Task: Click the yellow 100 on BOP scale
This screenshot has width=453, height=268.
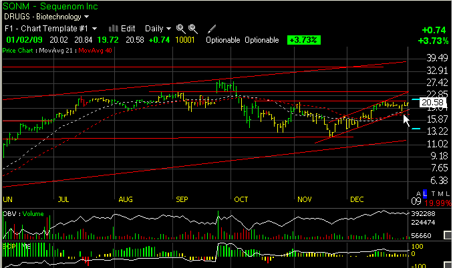Action: pos(417,247)
